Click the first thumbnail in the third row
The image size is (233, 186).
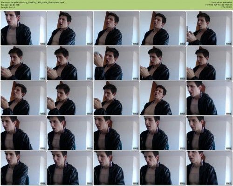coord(23,98)
